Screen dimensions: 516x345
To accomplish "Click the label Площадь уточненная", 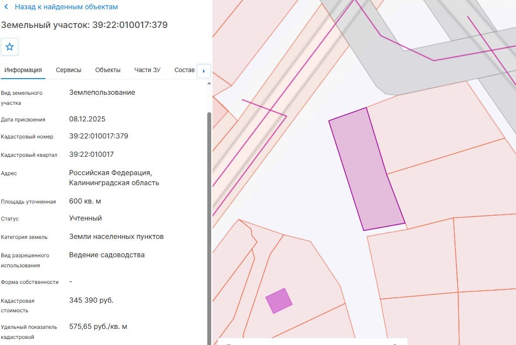I will (x=28, y=202).
